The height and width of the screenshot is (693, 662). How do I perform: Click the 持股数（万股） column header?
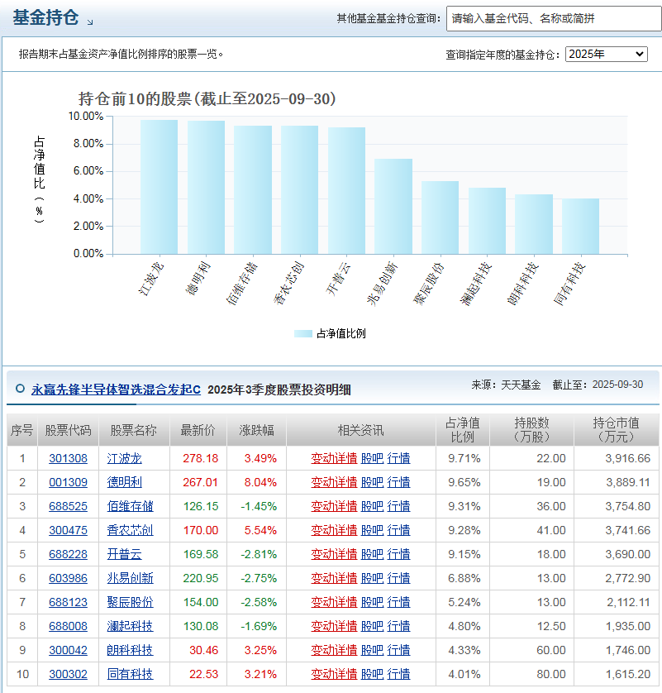tap(531, 430)
